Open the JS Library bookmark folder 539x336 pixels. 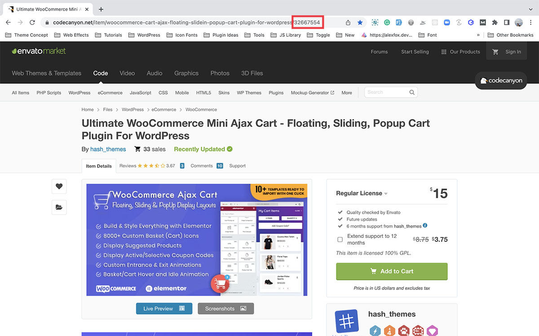[x=286, y=35]
